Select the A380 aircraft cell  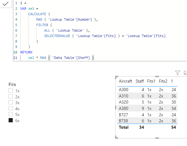pos(124,108)
